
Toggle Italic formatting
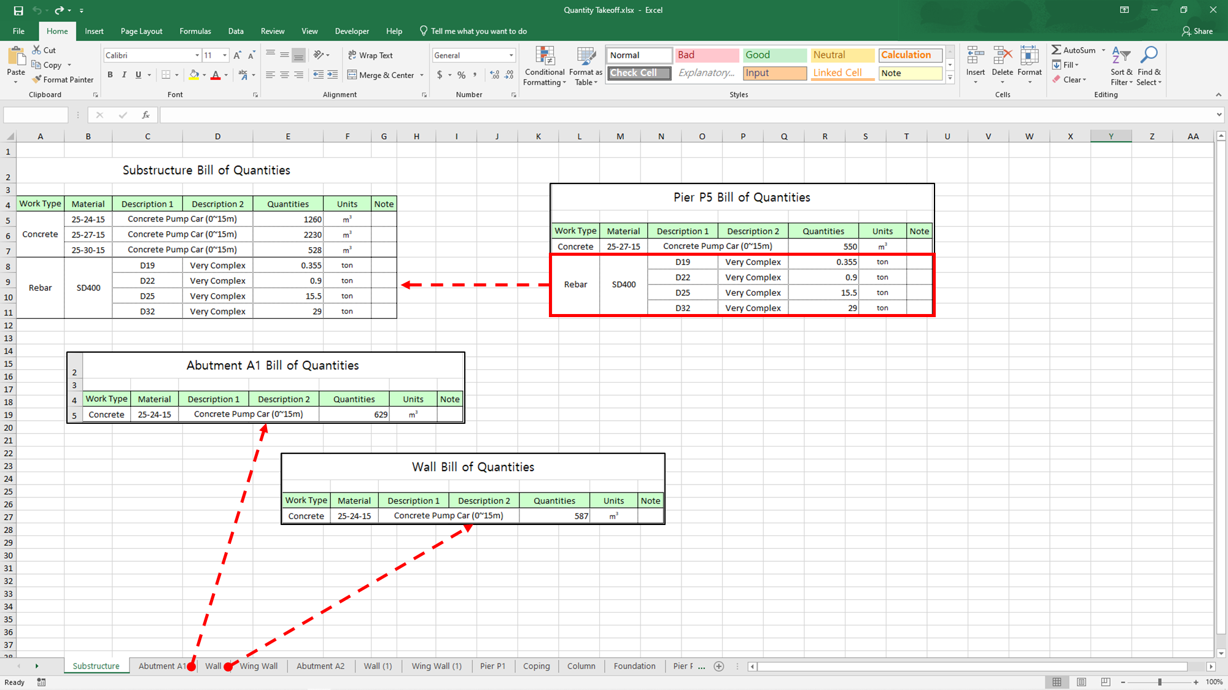[x=124, y=75]
